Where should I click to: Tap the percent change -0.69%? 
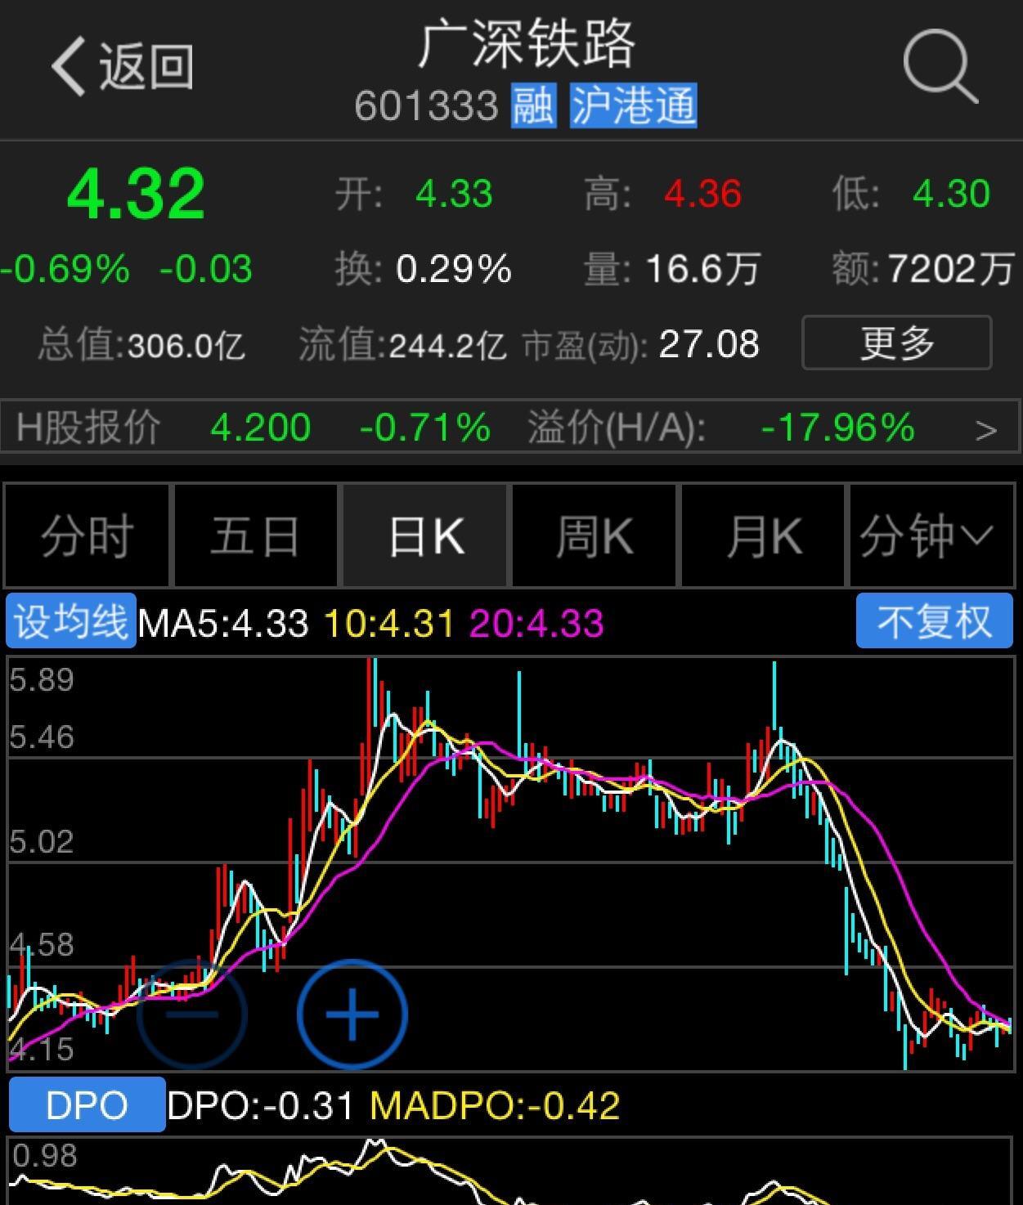(65, 269)
